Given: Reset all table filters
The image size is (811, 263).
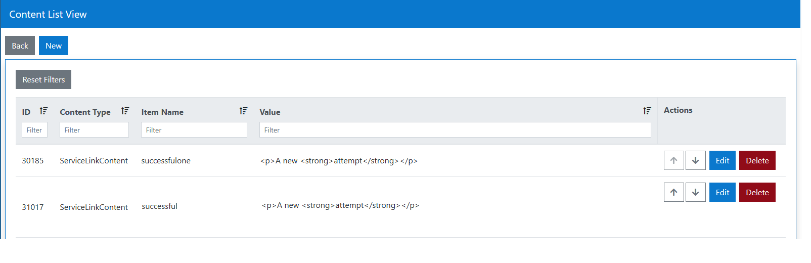Looking at the screenshot, I should click(43, 79).
